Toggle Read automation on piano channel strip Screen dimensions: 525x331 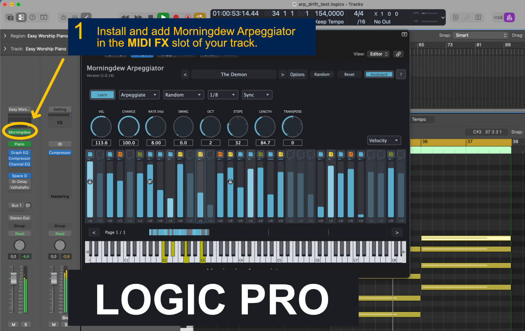tap(19, 234)
